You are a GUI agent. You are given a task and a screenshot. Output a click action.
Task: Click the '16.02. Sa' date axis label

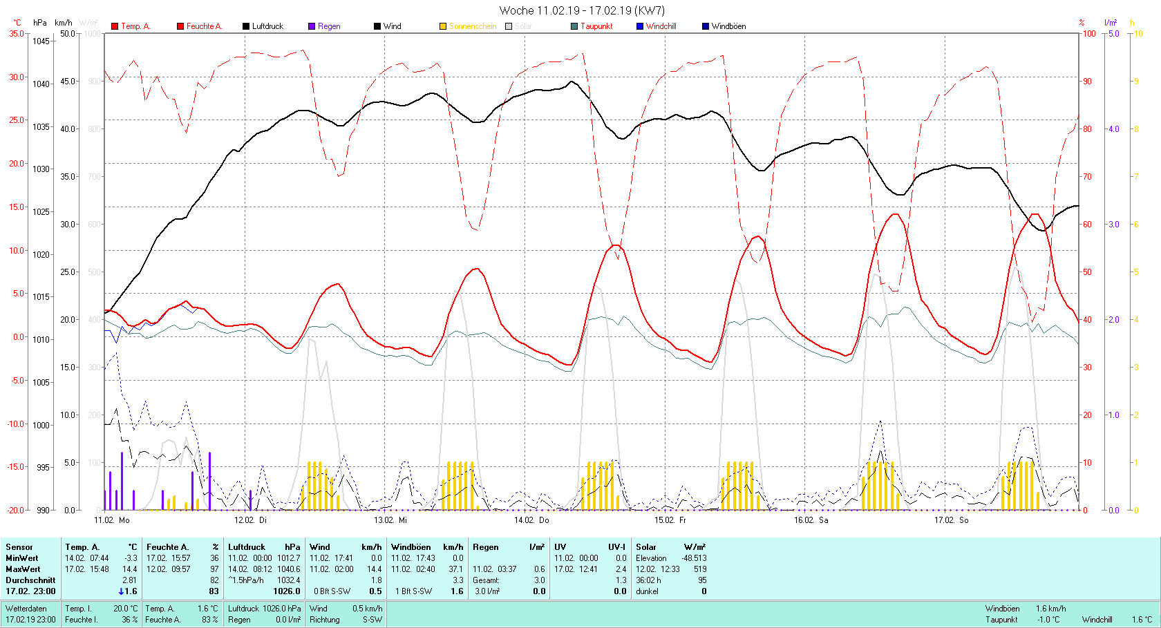(x=811, y=520)
